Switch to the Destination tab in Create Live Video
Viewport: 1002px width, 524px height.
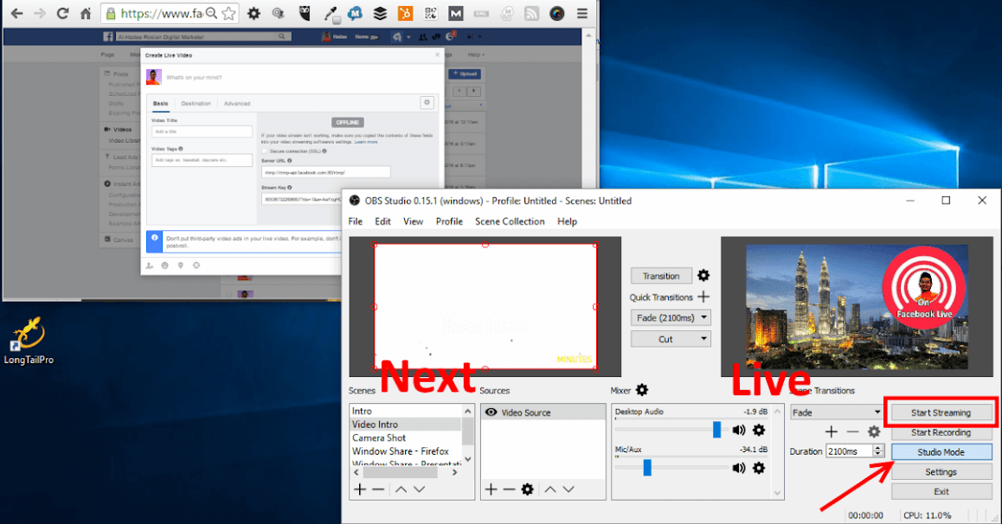tap(196, 104)
